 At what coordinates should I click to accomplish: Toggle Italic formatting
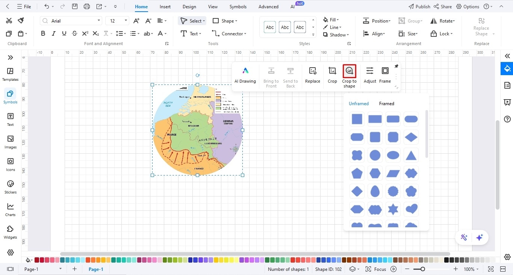point(54,33)
